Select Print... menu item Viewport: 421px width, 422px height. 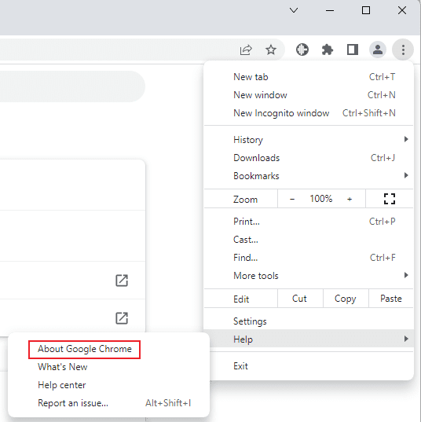coord(309,222)
